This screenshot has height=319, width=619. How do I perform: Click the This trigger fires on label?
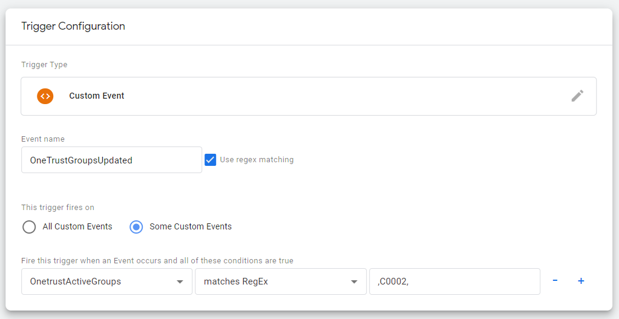pos(57,208)
